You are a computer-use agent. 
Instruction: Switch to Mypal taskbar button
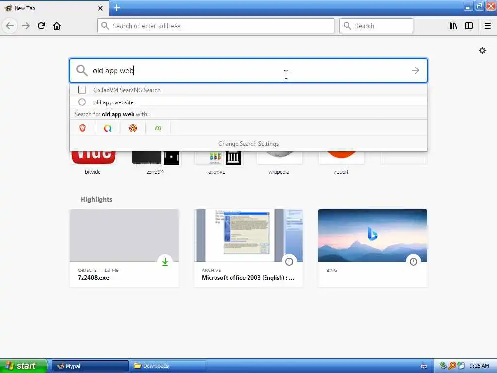pyautogui.click(x=90, y=366)
